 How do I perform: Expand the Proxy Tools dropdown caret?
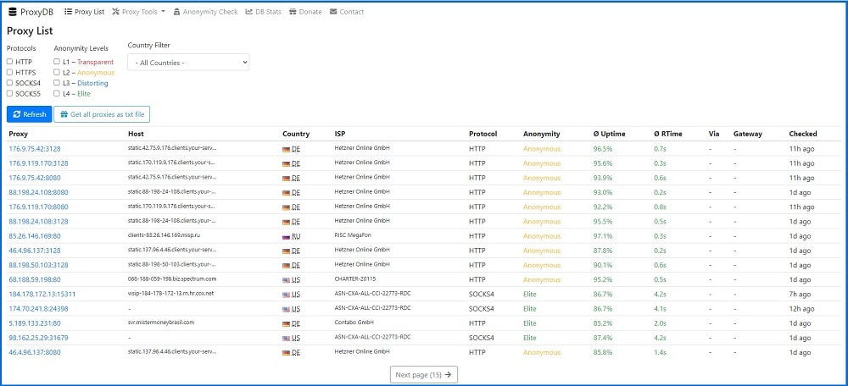click(163, 12)
